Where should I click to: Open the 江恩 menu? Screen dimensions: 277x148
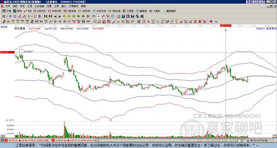pyautogui.click(x=29, y=6)
